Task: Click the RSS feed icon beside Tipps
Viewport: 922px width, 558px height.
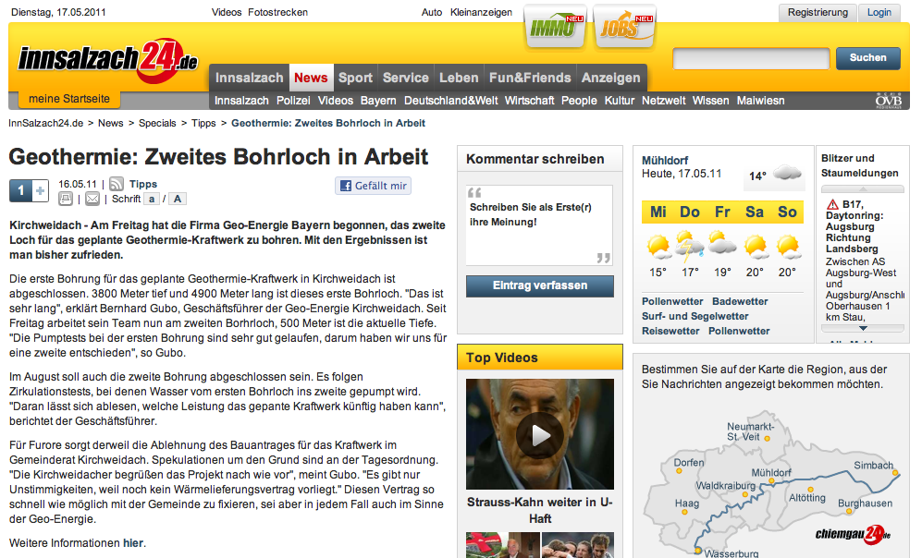Action: click(x=117, y=184)
